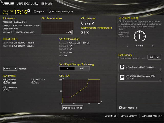Click the drag handle on JetFlashTranscend 8GB entry

pos(160,70)
